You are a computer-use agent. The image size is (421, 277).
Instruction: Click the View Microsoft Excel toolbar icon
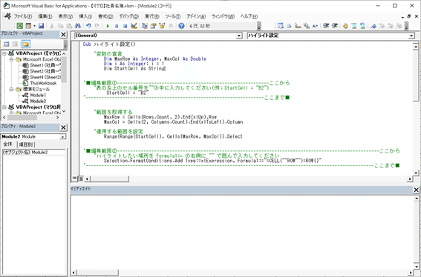[19, 26]
